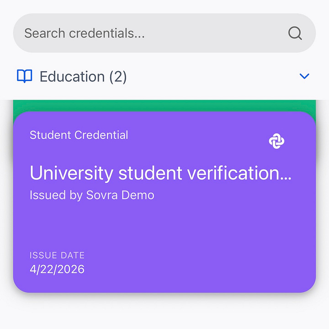
Task: Click the Sovra knot logo on purple card
Action: click(276, 141)
